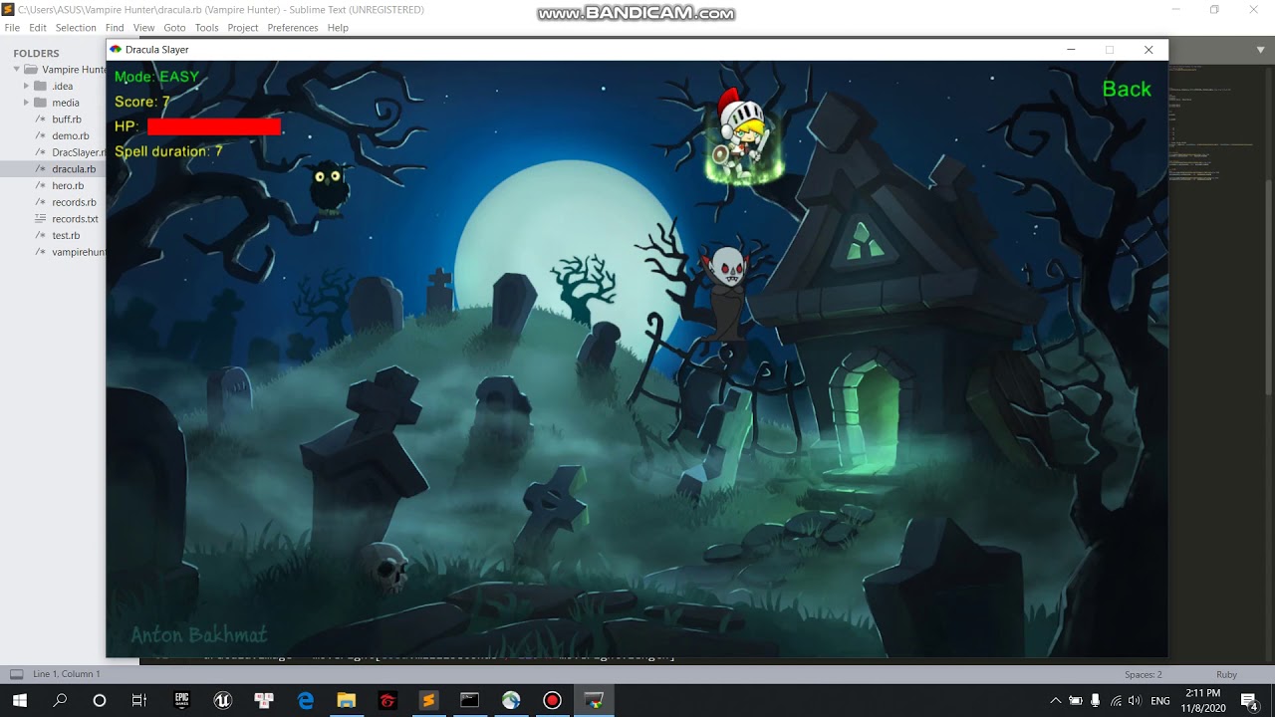The height and width of the screenshot is (717, 1275).
Task: Open dracula.rb in the sidebar
Action: point(74,169)
